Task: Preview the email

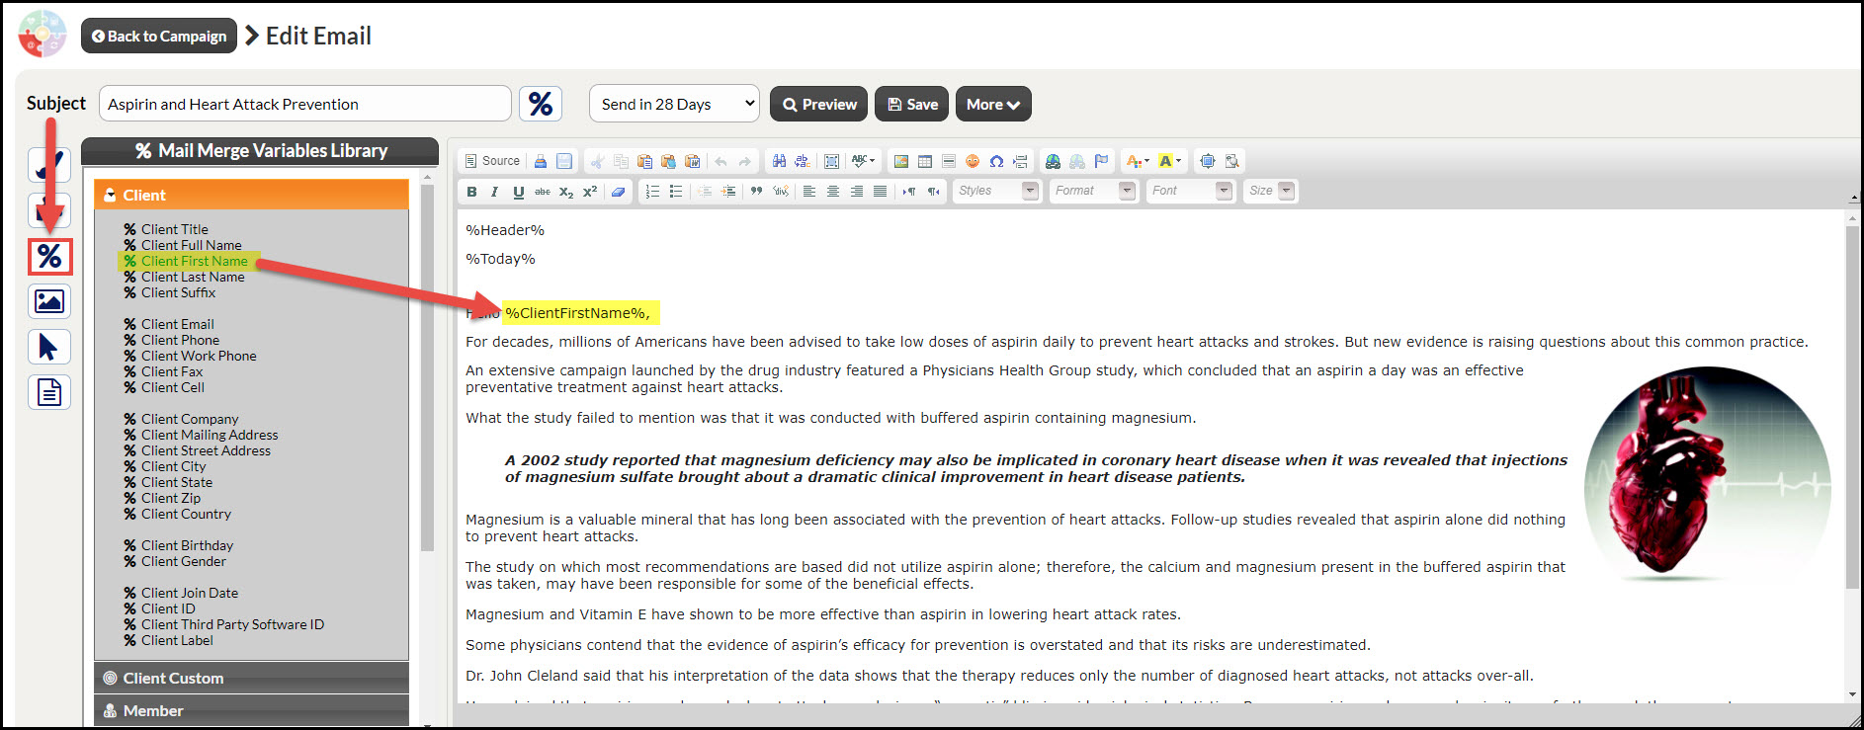Action: pyautogui.click(x=819, y=104)
